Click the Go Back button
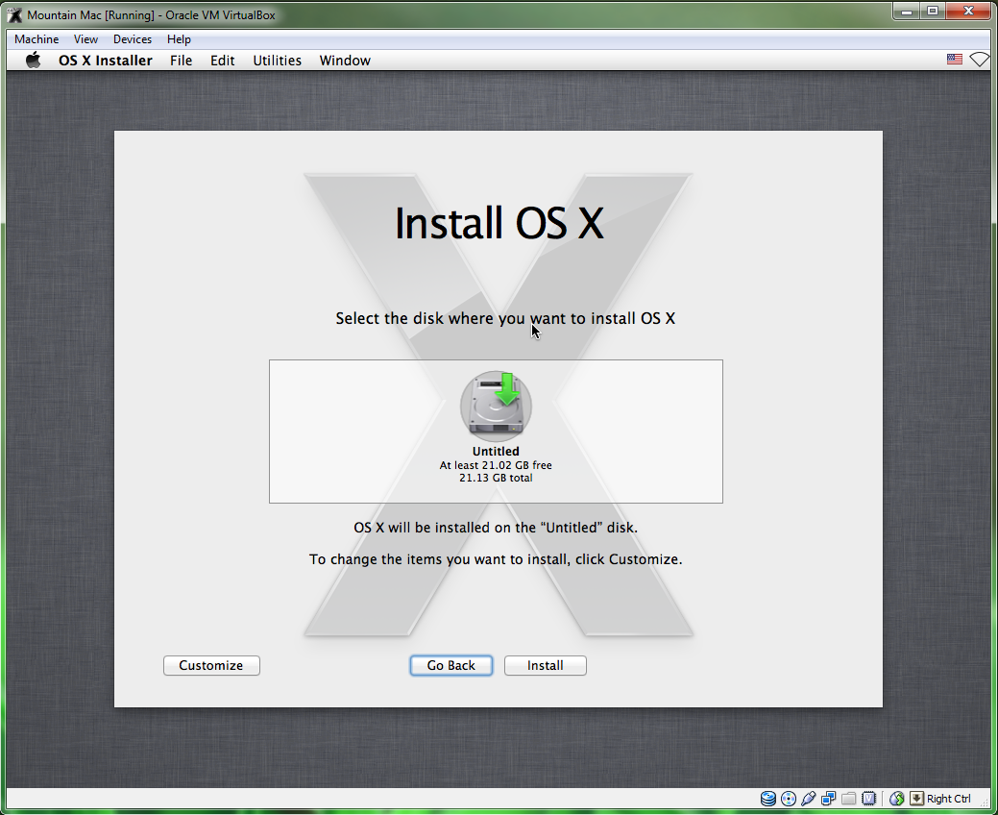This screenshot has width=998, height=815. [x=451, y=665]
